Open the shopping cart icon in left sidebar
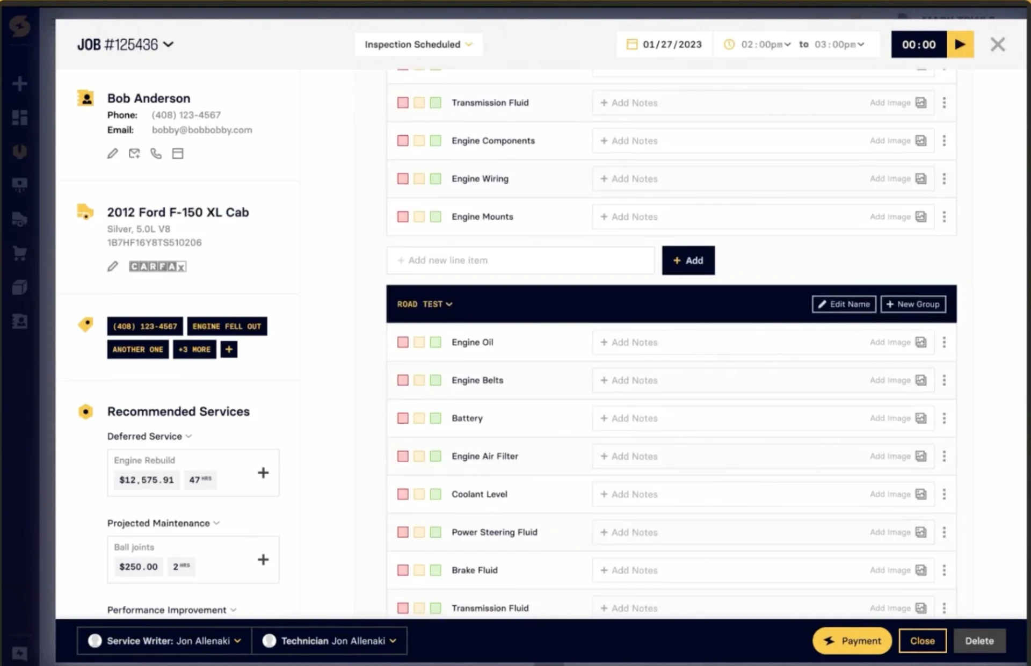This screenshot has width=1031, height=666. [x=20, y=253]
